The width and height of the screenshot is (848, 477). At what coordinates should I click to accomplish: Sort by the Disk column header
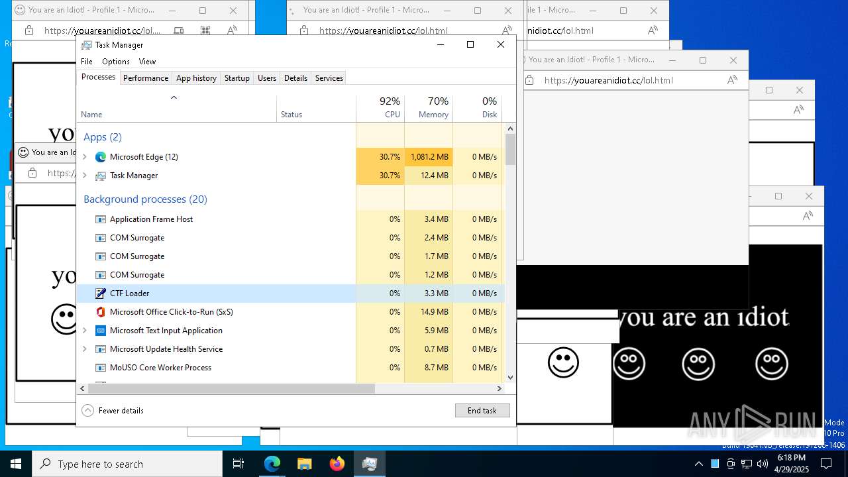477,108
